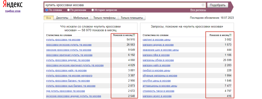Click the value 1 573

tap(228, 45)
